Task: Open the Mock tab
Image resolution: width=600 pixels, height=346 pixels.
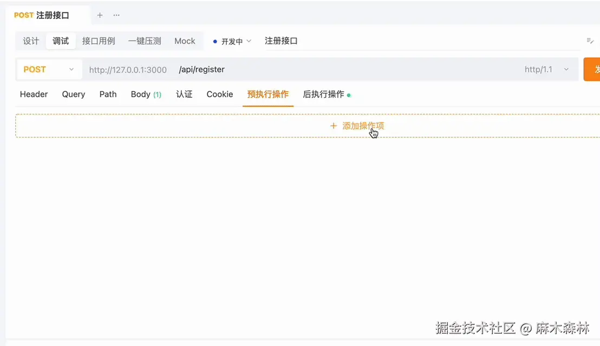Action: click(185, 41)
